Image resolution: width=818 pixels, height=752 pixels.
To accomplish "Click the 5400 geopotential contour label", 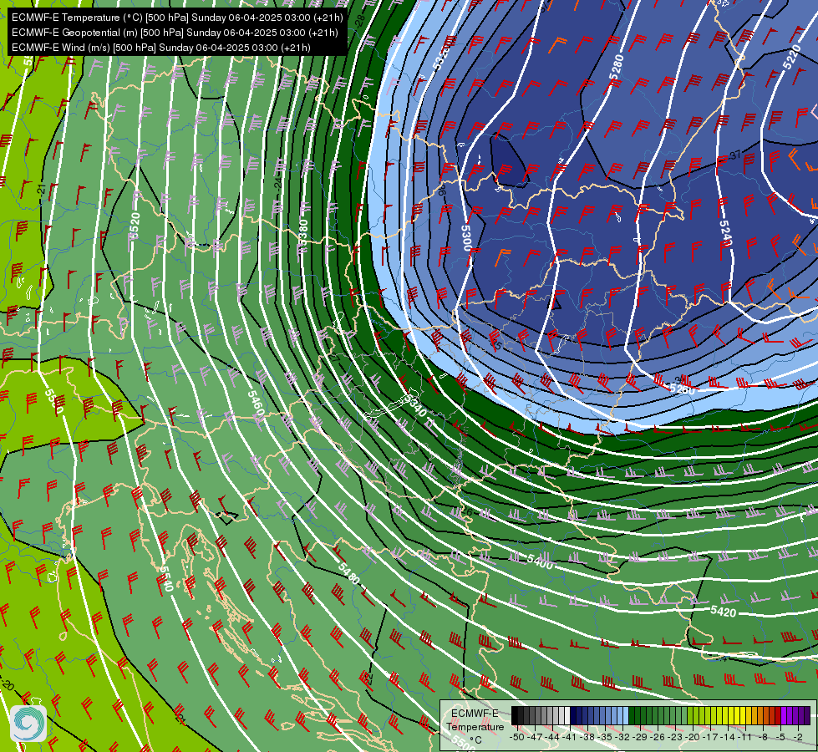I will pos(540,561).
